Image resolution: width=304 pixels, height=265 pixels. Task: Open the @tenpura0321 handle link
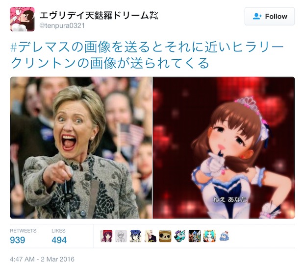pos(62,25)
